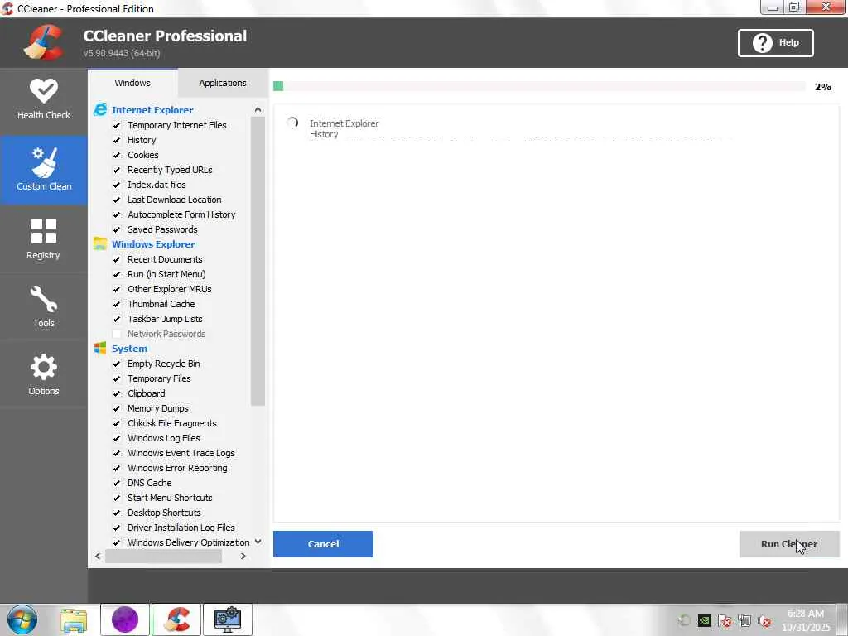Select Taskbar Jump Lists item
848x636 pixels.
pos(165,319)
